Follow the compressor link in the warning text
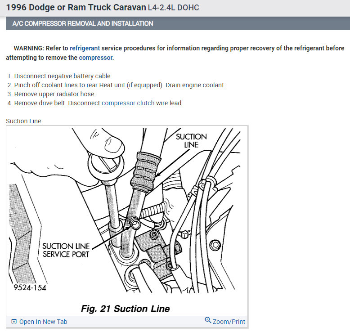The height and width of the screenshot is (332, 350). pos(96,58)
